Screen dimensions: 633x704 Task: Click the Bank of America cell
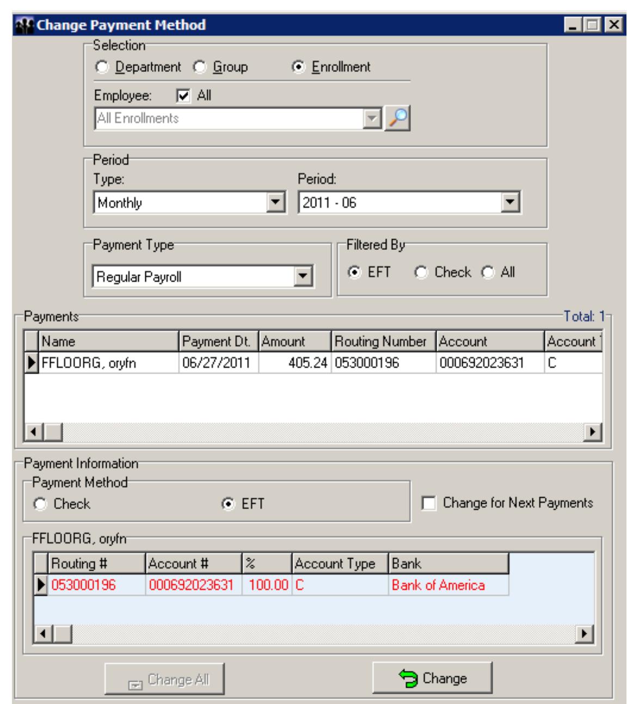coord(448,585)
